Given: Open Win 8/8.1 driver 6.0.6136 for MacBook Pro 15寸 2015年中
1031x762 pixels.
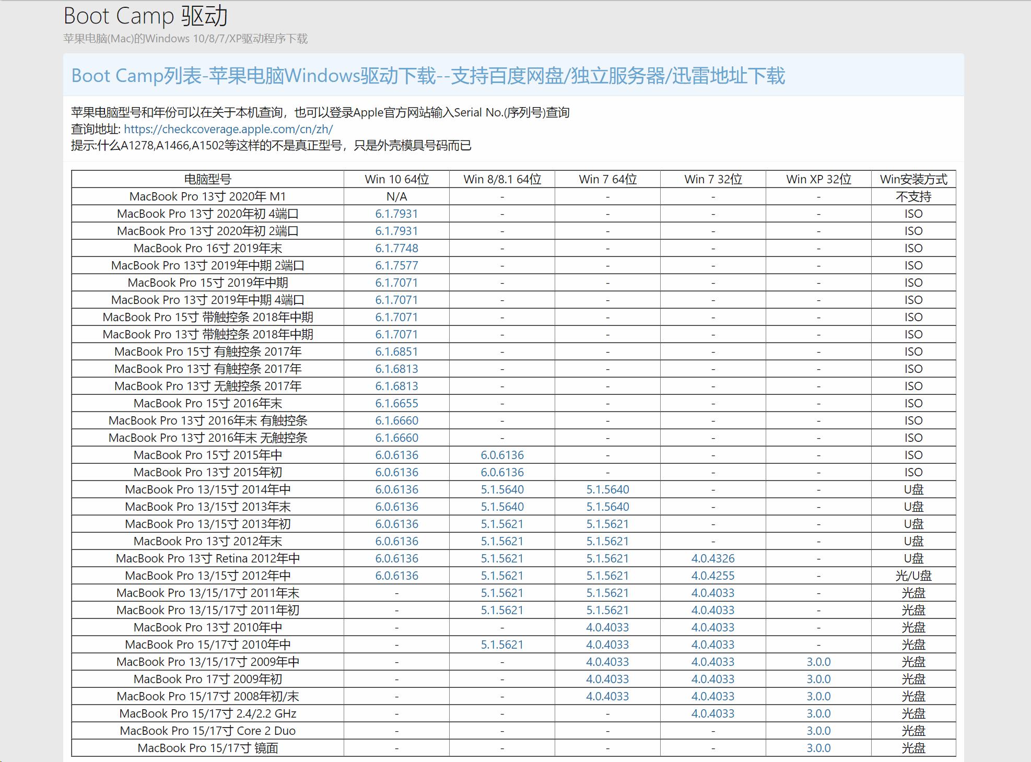Looking at the screenshot, I should 502,455.
